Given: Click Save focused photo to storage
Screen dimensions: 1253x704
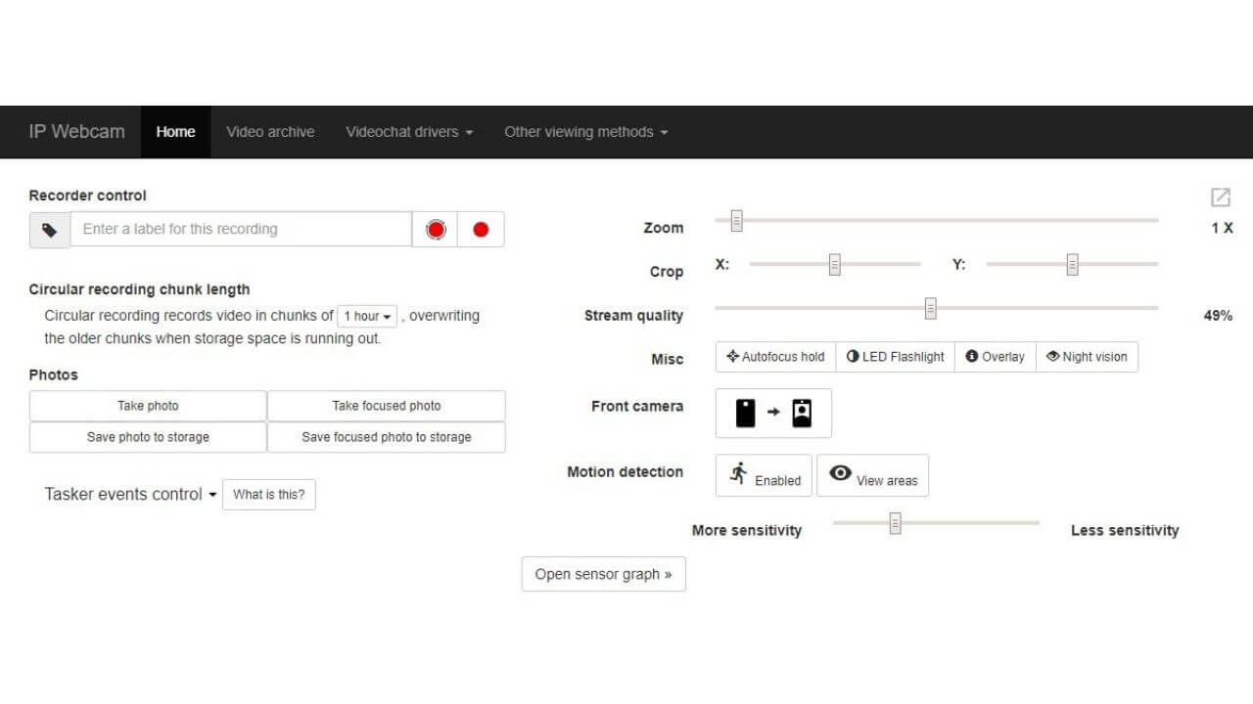Looking at the screenshot, I should click(387, 437).
